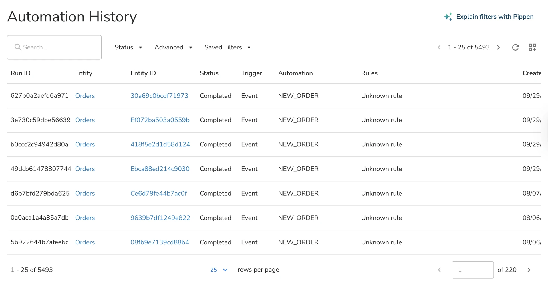Open the Advanced filter dropdown
The width and height of the screenshot is (548, 283).
173,47
